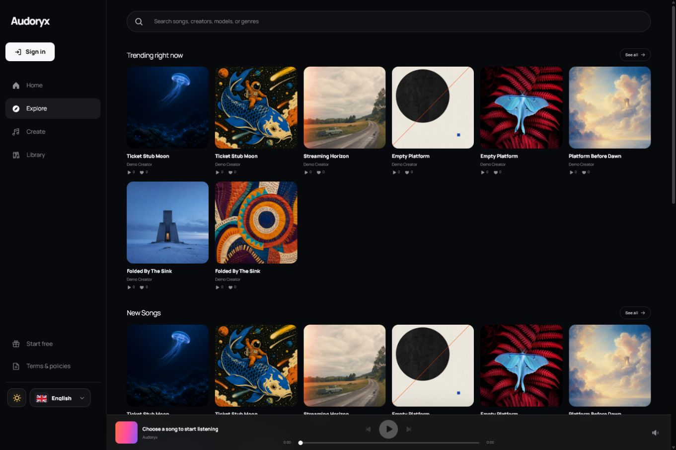Image resolution: width=676 pixels, height=450 pixels.
Task: Click the Terms & policies document icon
Action: pos(16,366)
